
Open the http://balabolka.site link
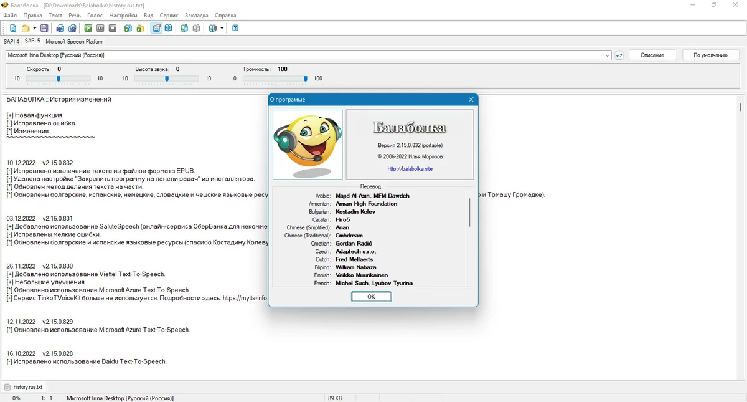[x=410, y=168]
